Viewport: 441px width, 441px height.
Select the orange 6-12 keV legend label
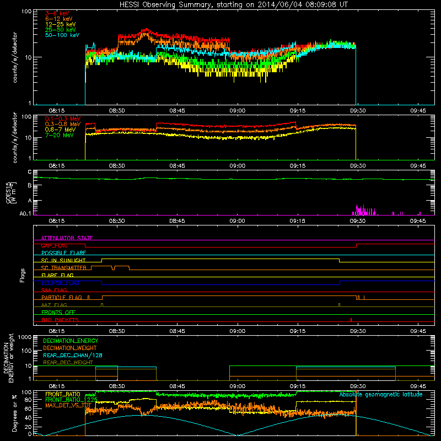[x=59, y=19]
